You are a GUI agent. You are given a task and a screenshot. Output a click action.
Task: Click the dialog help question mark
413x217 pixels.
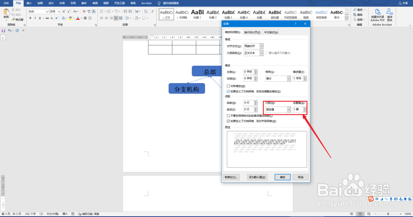click(296, 24)
